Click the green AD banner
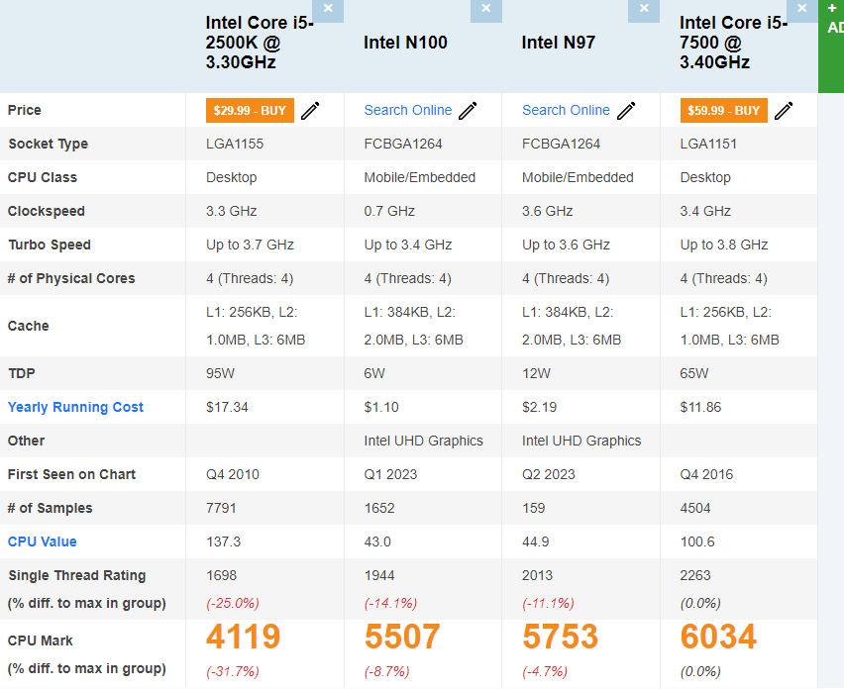This screenshot has width=844, height=689. pos(834,45)
